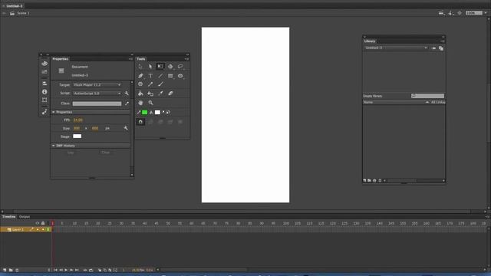Click the green stroke color swatch

pos(145,112)
